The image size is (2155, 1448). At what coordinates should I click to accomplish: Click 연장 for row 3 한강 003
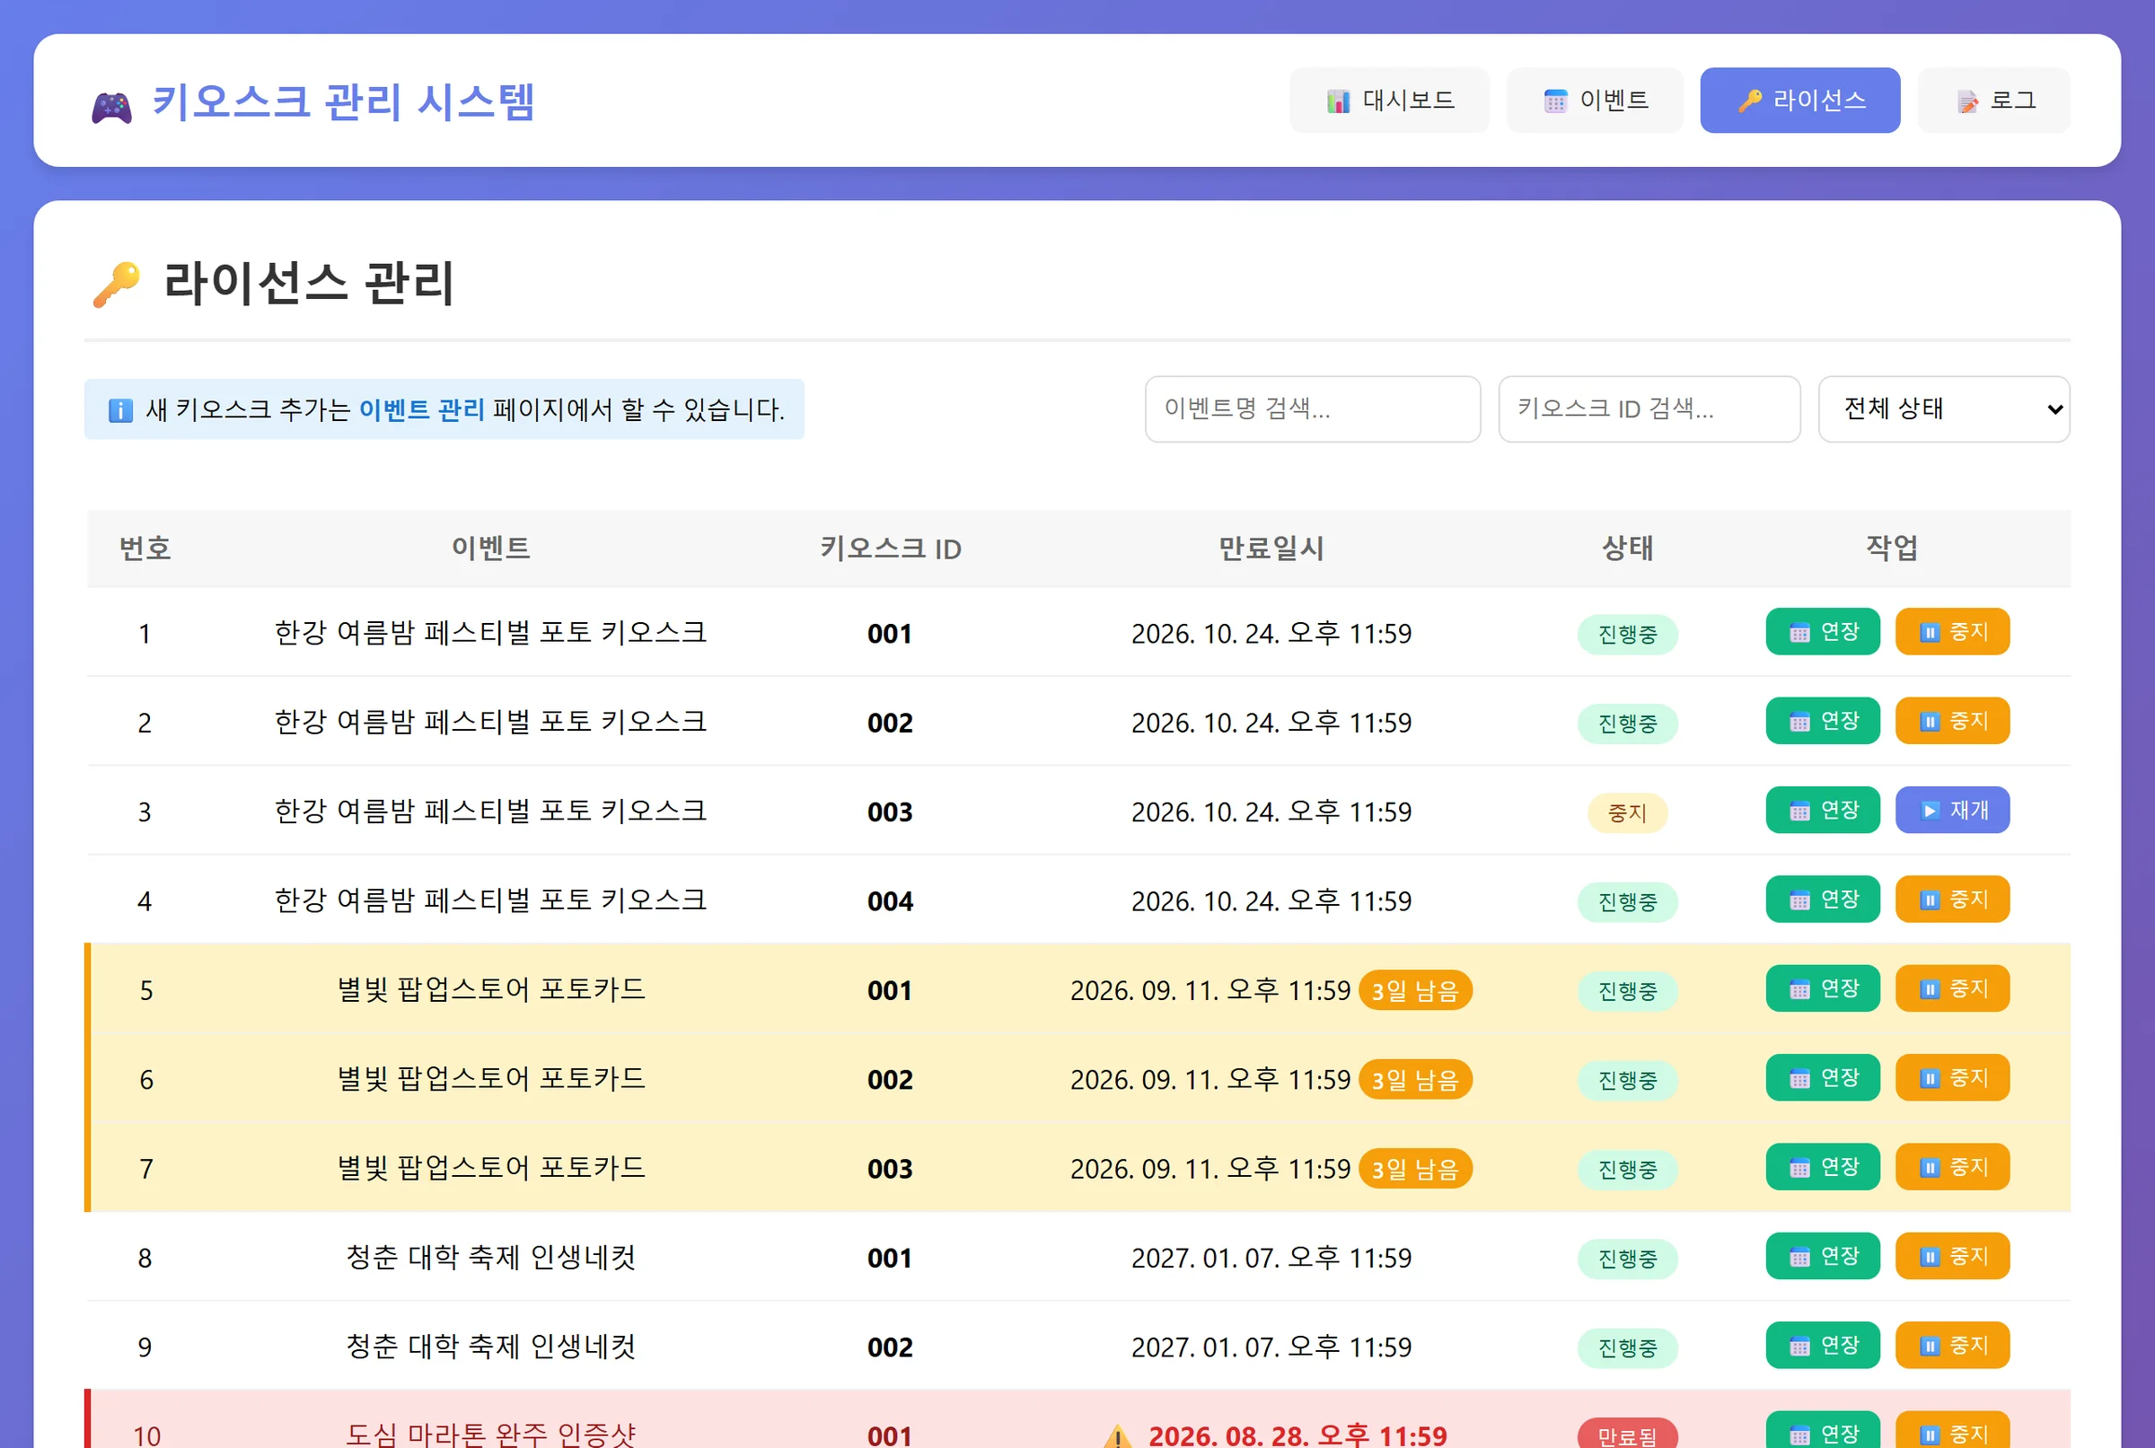pyautogui.click(x=1823, y=810)
